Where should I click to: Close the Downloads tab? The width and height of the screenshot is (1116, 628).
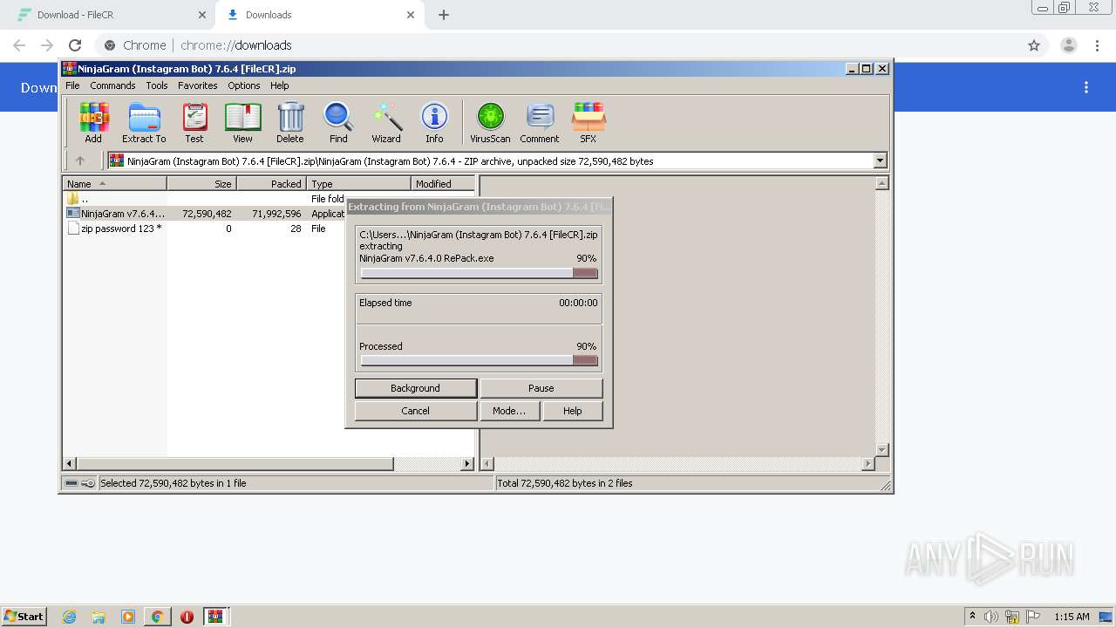coord(412,15)
